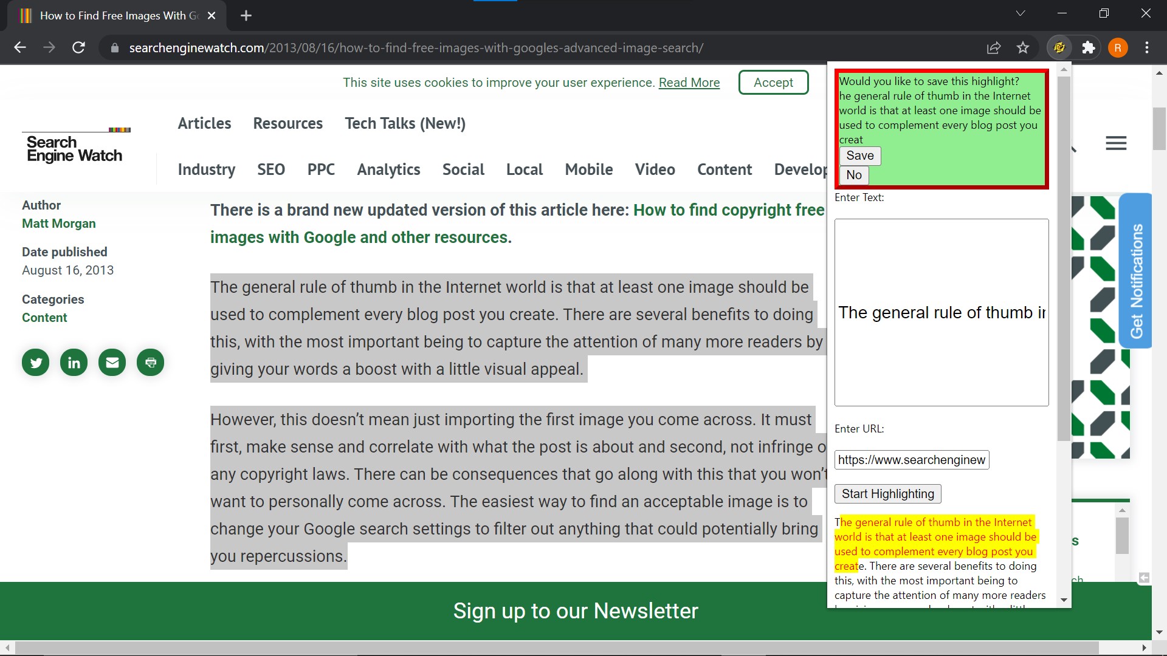The width and height of the screenshot is (1167, 656).
Task: Open the browser three-dot menu
Action: (x=1148, y=47)
